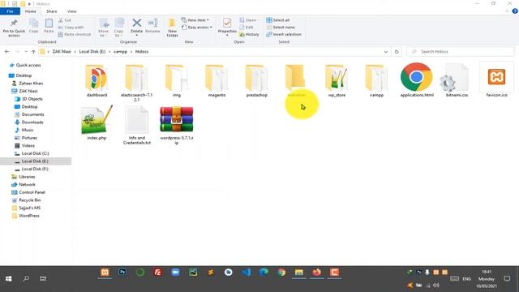Open the Easy access dropdown
The image size is (519, 292).
[x=197, y=27]
